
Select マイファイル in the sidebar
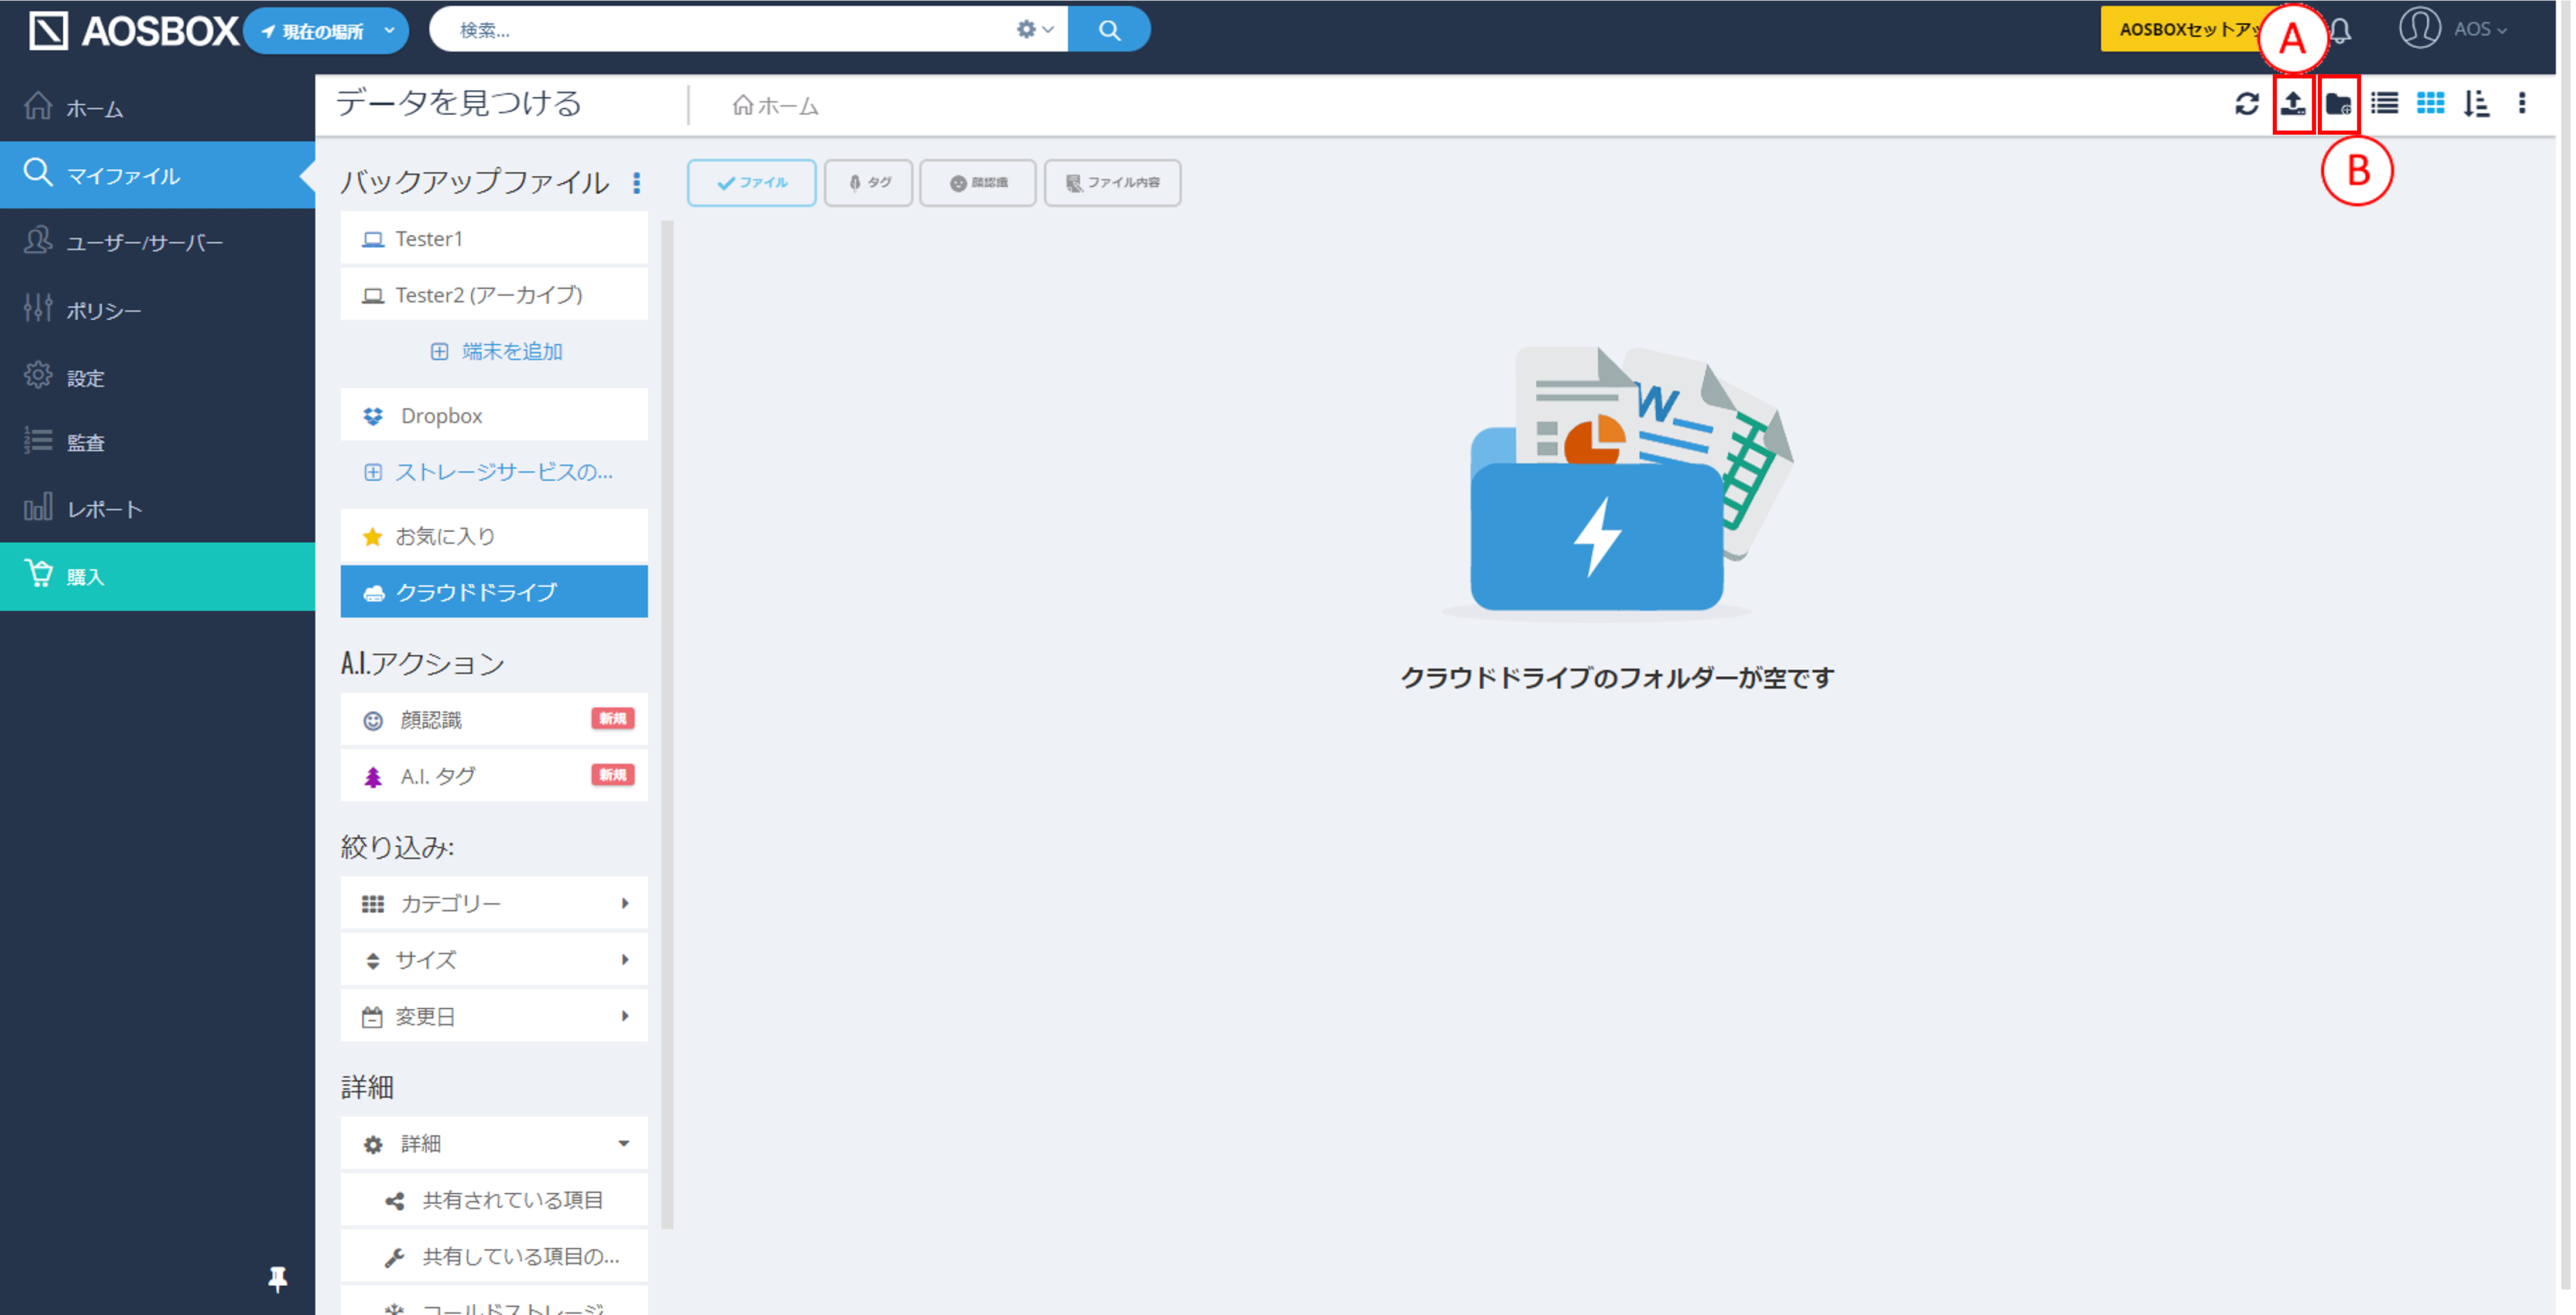click(157, 175)
